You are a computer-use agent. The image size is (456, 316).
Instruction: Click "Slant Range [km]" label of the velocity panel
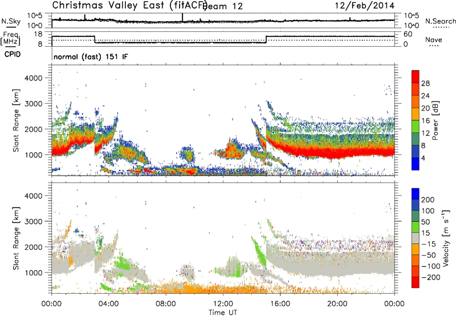pos(16,238)
